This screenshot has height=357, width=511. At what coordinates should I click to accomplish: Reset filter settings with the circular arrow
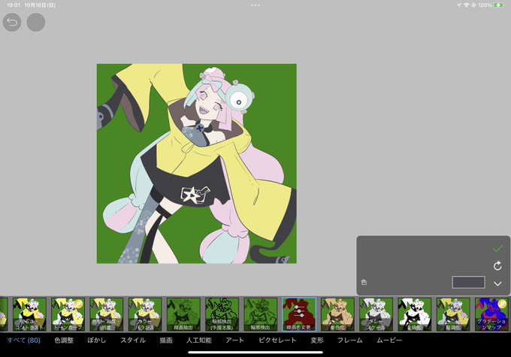point(497,266)
